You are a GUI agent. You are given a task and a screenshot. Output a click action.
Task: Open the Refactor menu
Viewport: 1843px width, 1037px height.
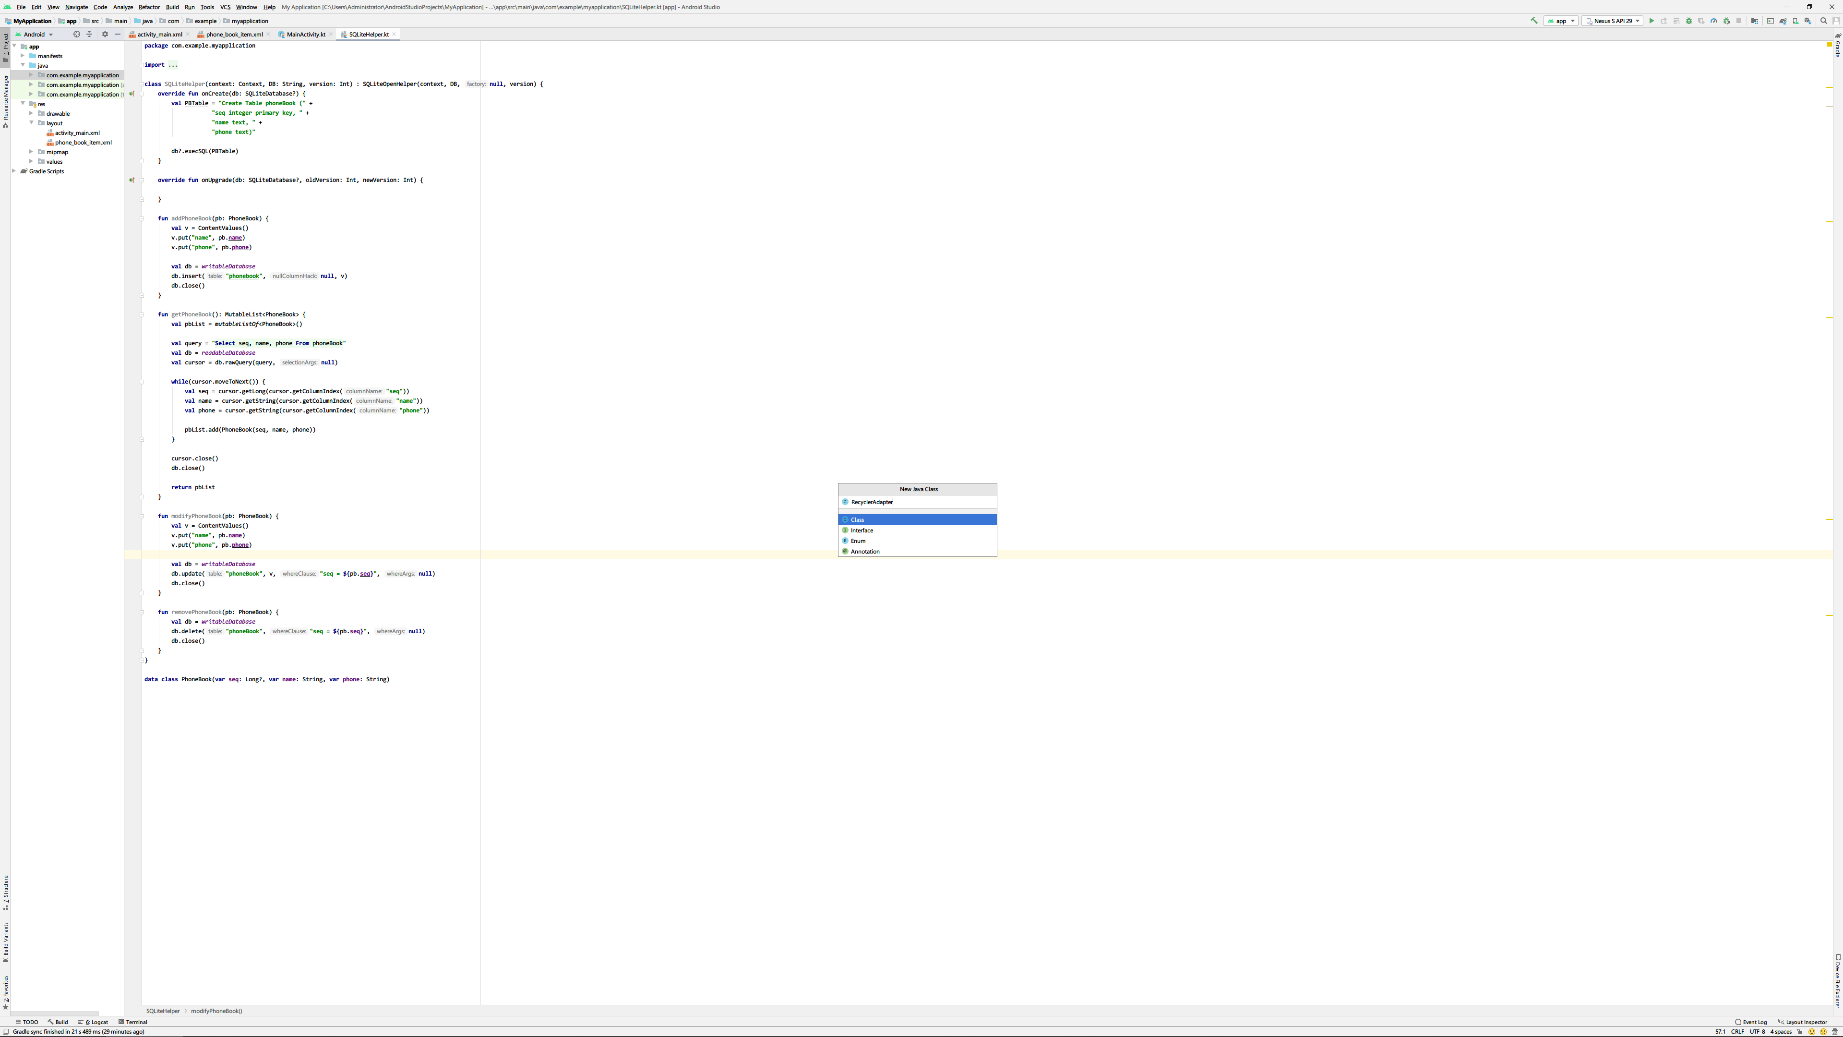(149, 7)
